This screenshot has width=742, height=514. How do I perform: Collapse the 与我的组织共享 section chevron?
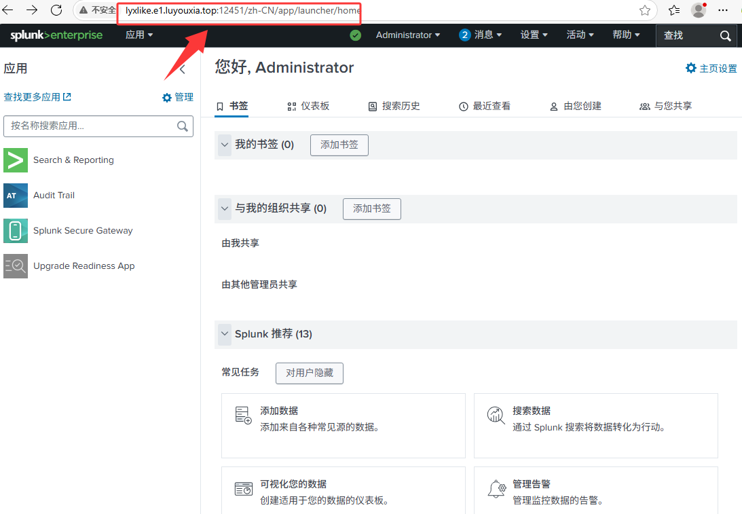pos(225,208)
